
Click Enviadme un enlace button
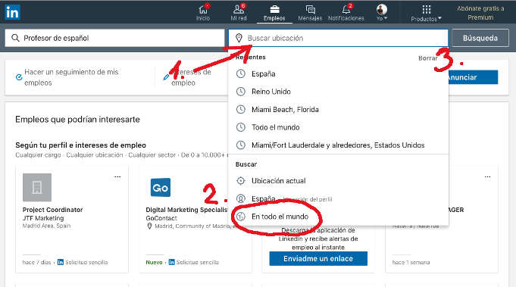(318, 259)
